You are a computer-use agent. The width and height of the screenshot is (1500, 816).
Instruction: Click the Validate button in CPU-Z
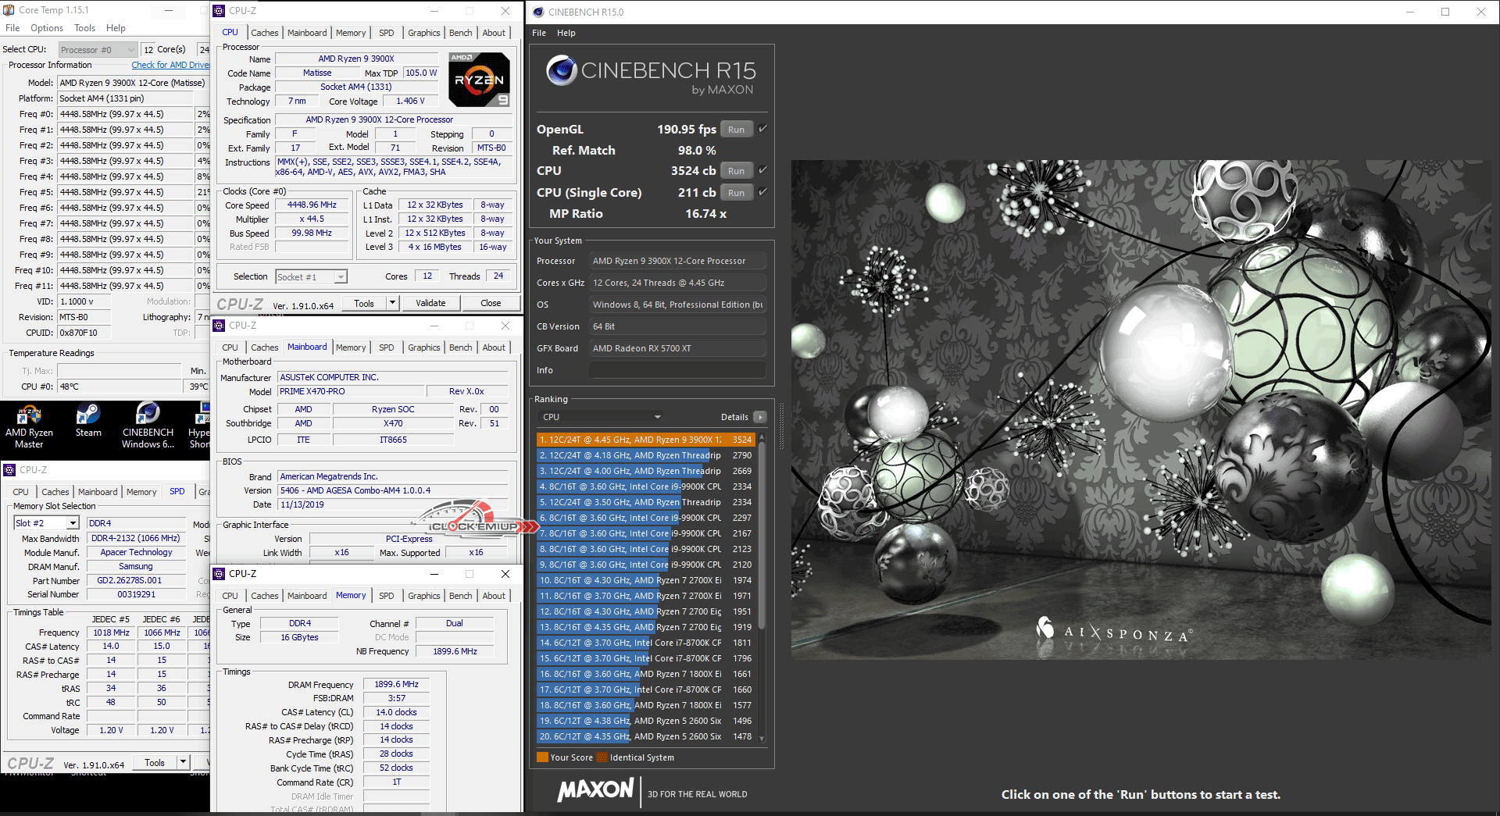click(x=430, y=303)
